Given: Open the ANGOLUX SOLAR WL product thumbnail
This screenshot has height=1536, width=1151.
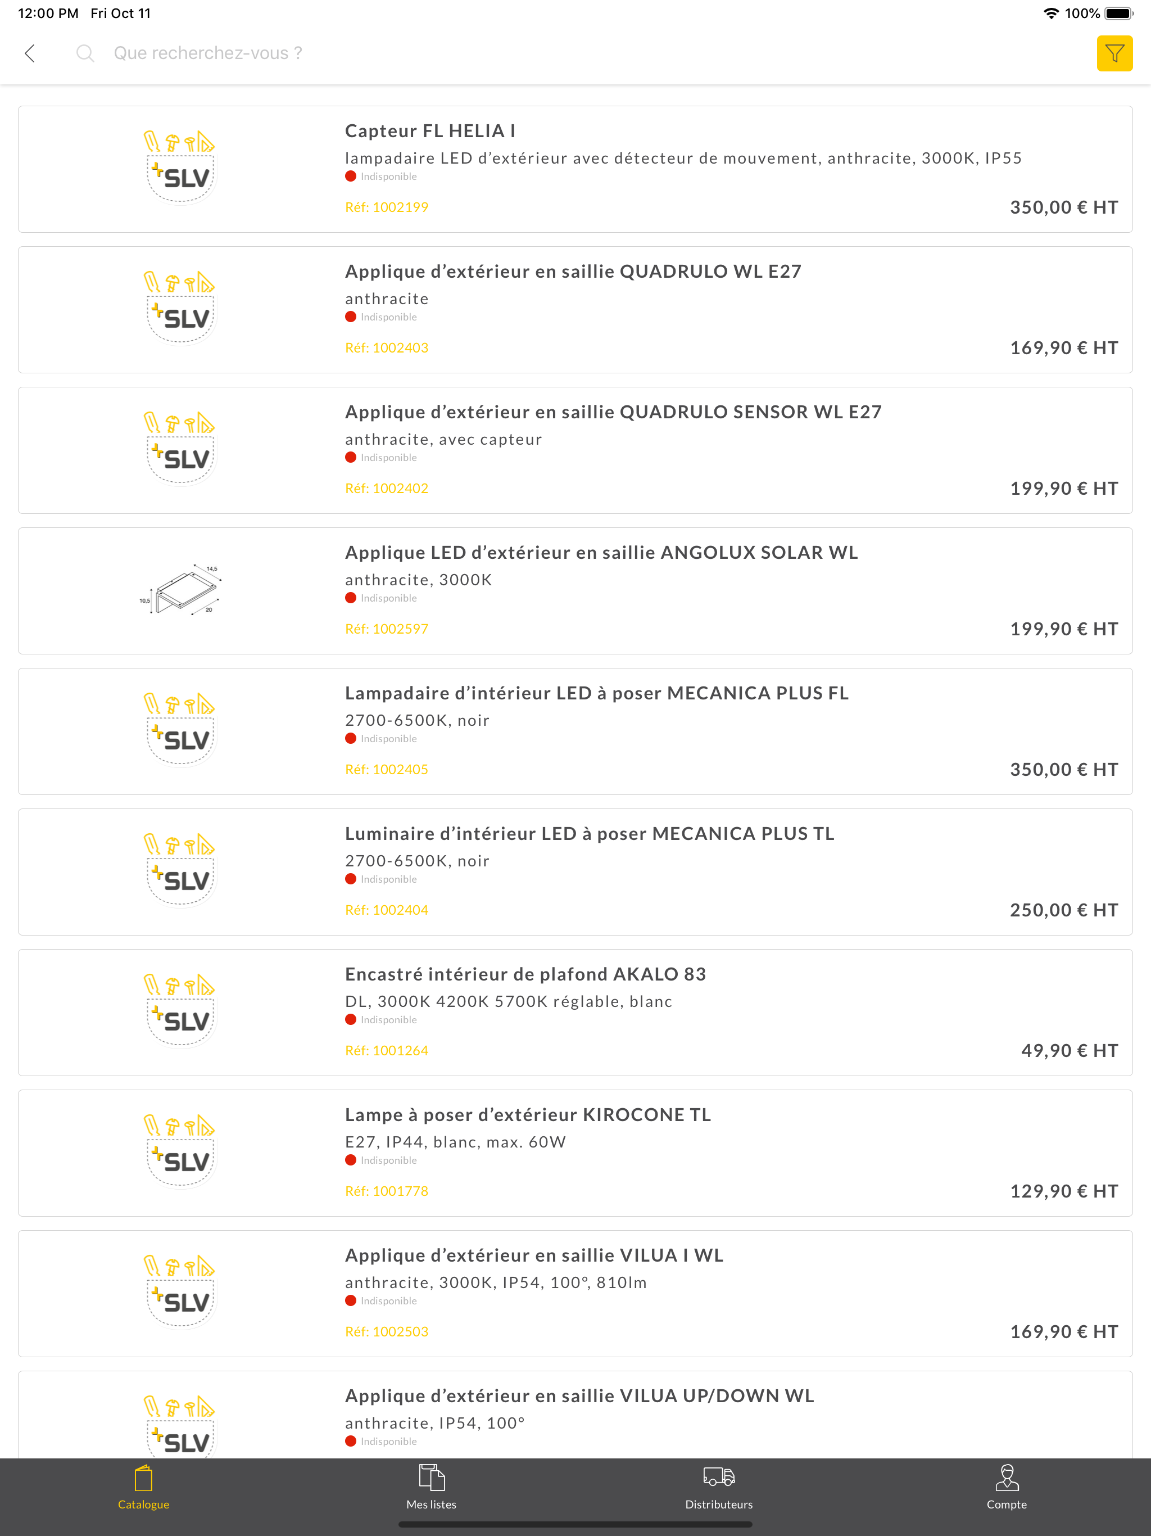Looking at the screenshot, I should coord(180,590).
